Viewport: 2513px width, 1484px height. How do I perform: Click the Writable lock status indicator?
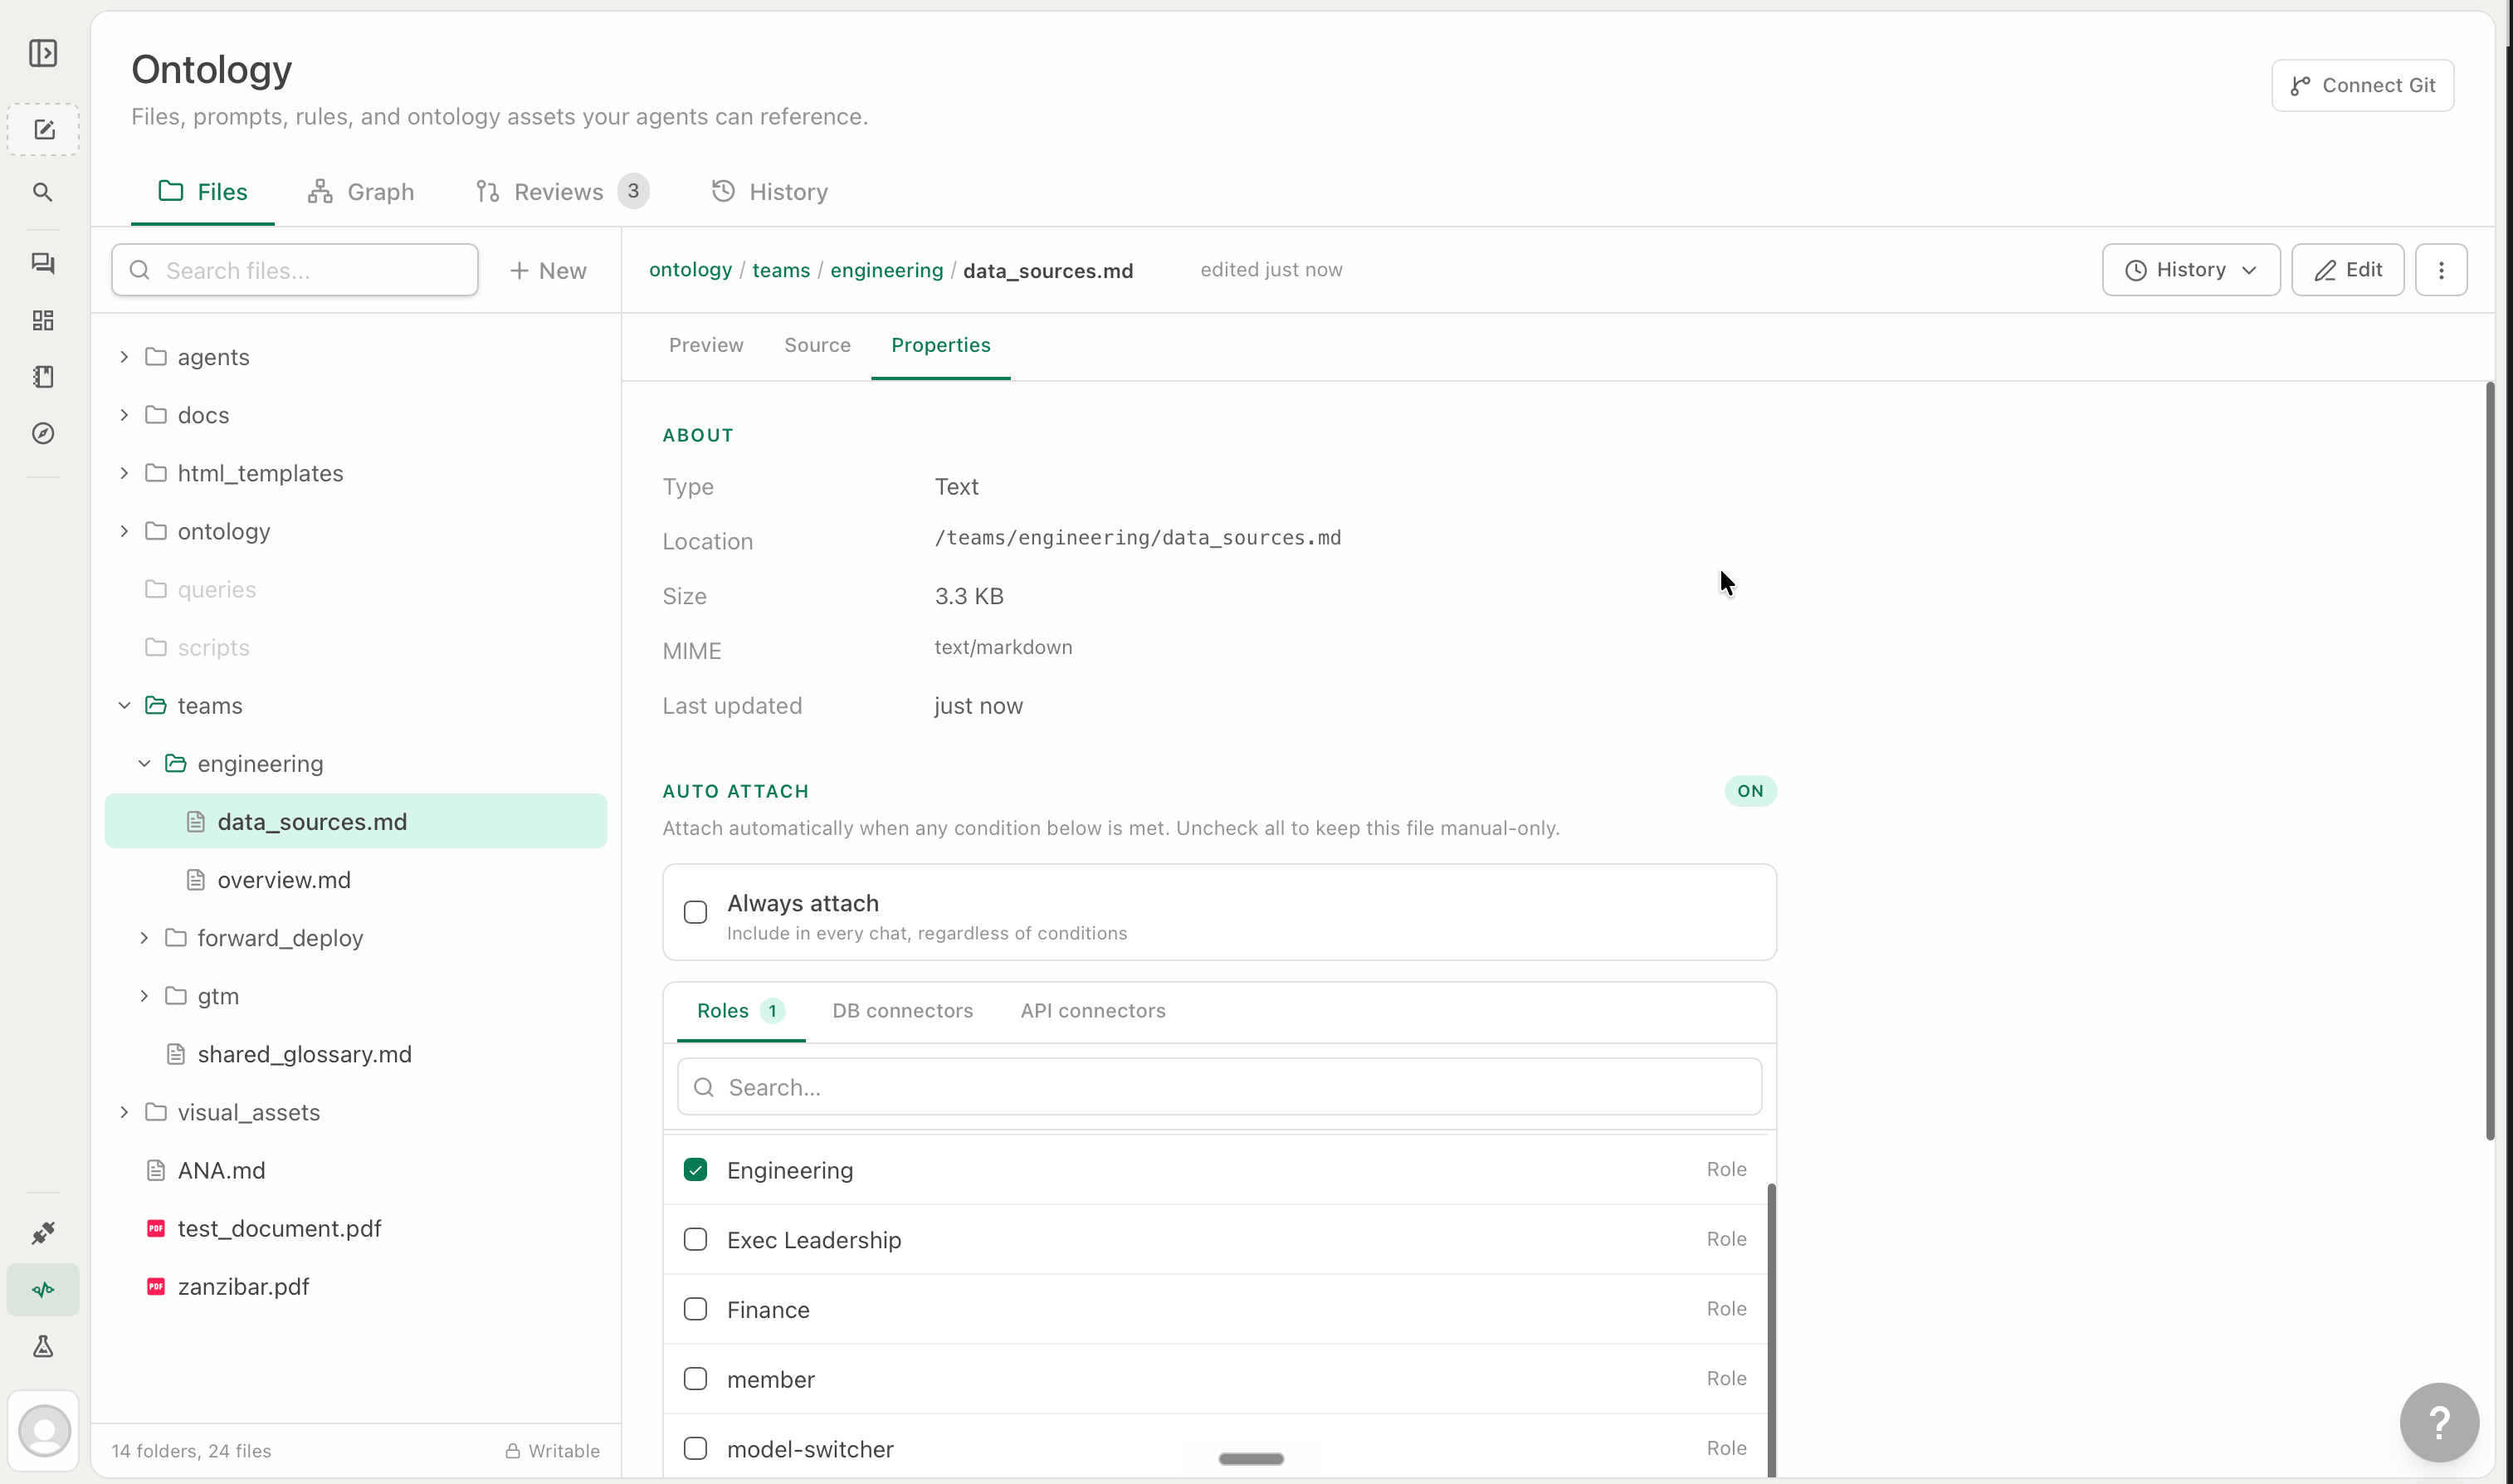tap(553, 1451)
